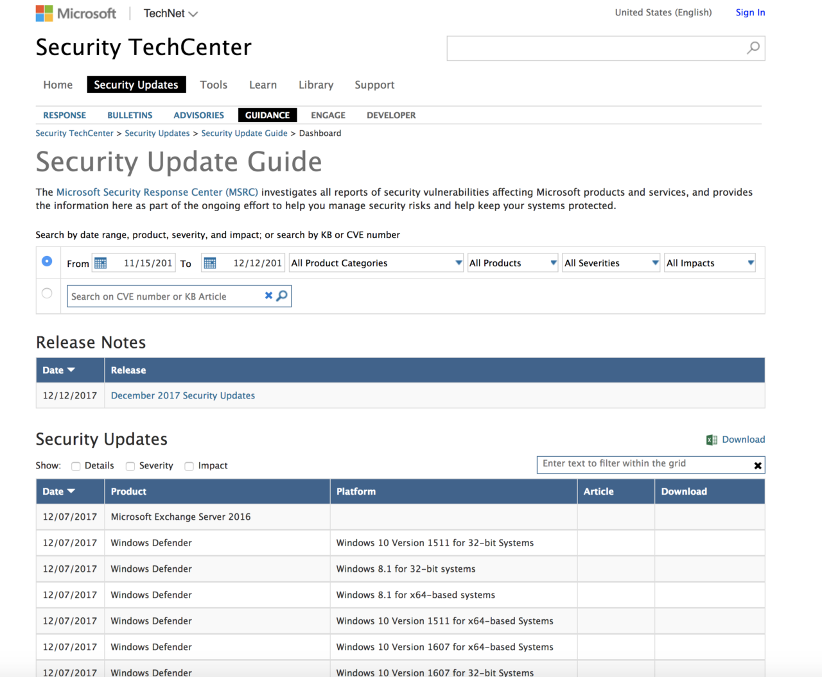Viewport: 822px width, 677px height.
Task: Open the From date calendar icon
Action: coord(101,263)
